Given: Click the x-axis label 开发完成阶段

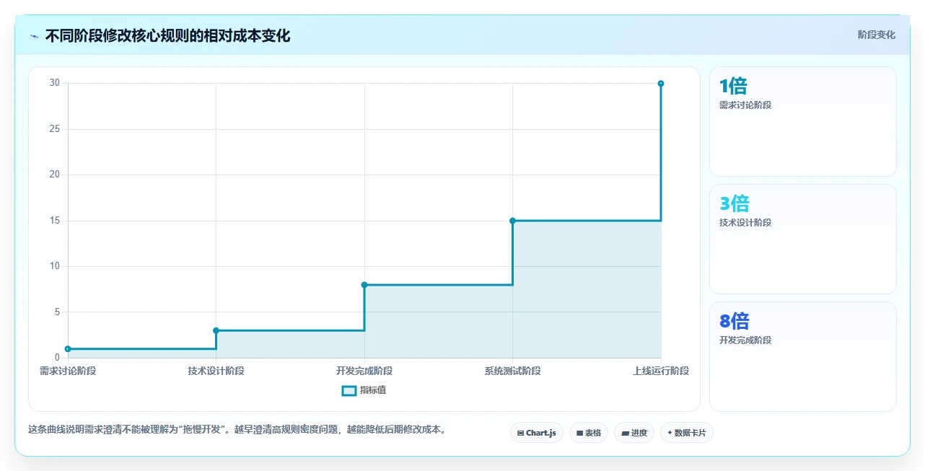Looking at the screenshot, I should point(364,371).
